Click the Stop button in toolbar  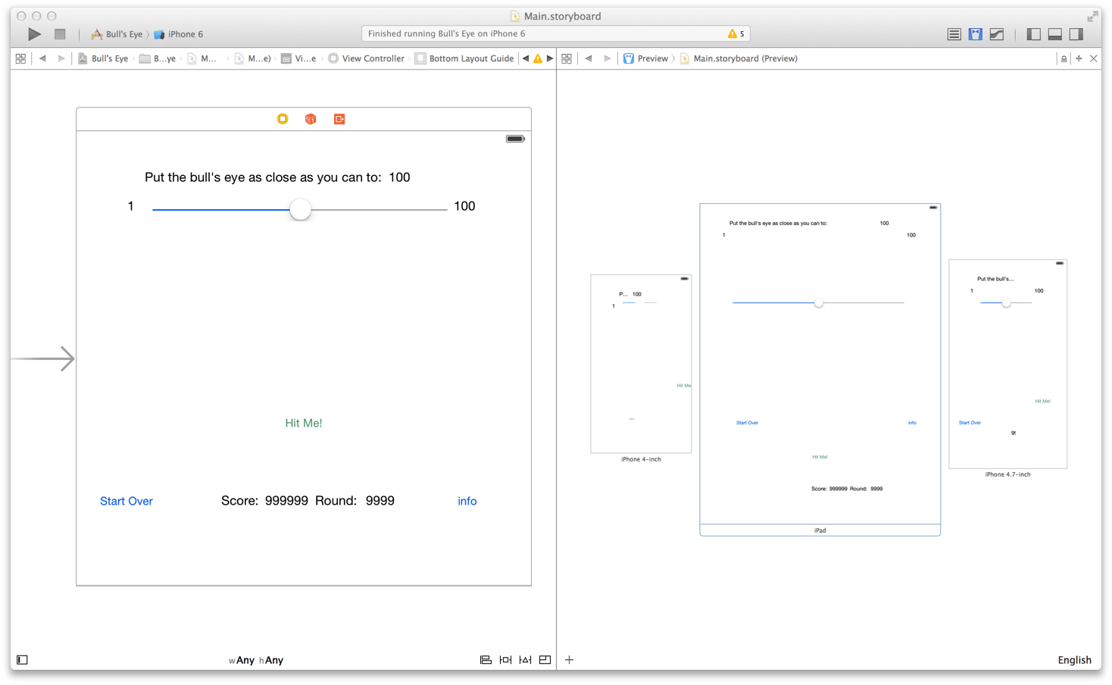click(x=60, y=34)
